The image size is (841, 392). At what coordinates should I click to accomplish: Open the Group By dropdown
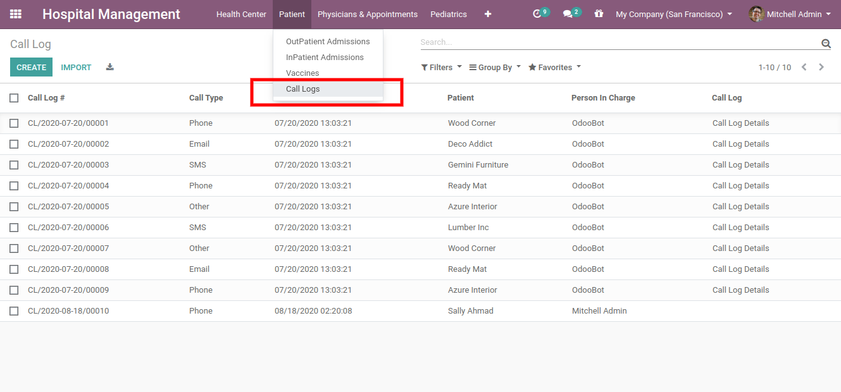pyautogui.click(x=494, y=67)
